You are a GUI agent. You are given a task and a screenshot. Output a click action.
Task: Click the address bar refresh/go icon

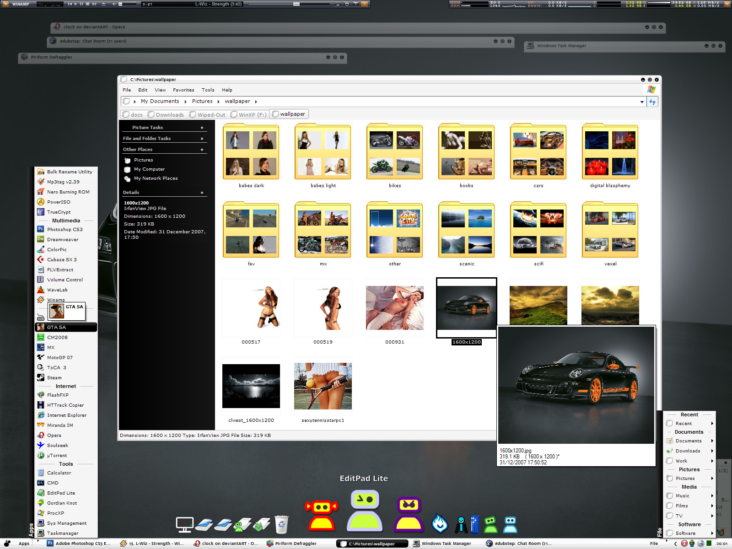(652, 102)
